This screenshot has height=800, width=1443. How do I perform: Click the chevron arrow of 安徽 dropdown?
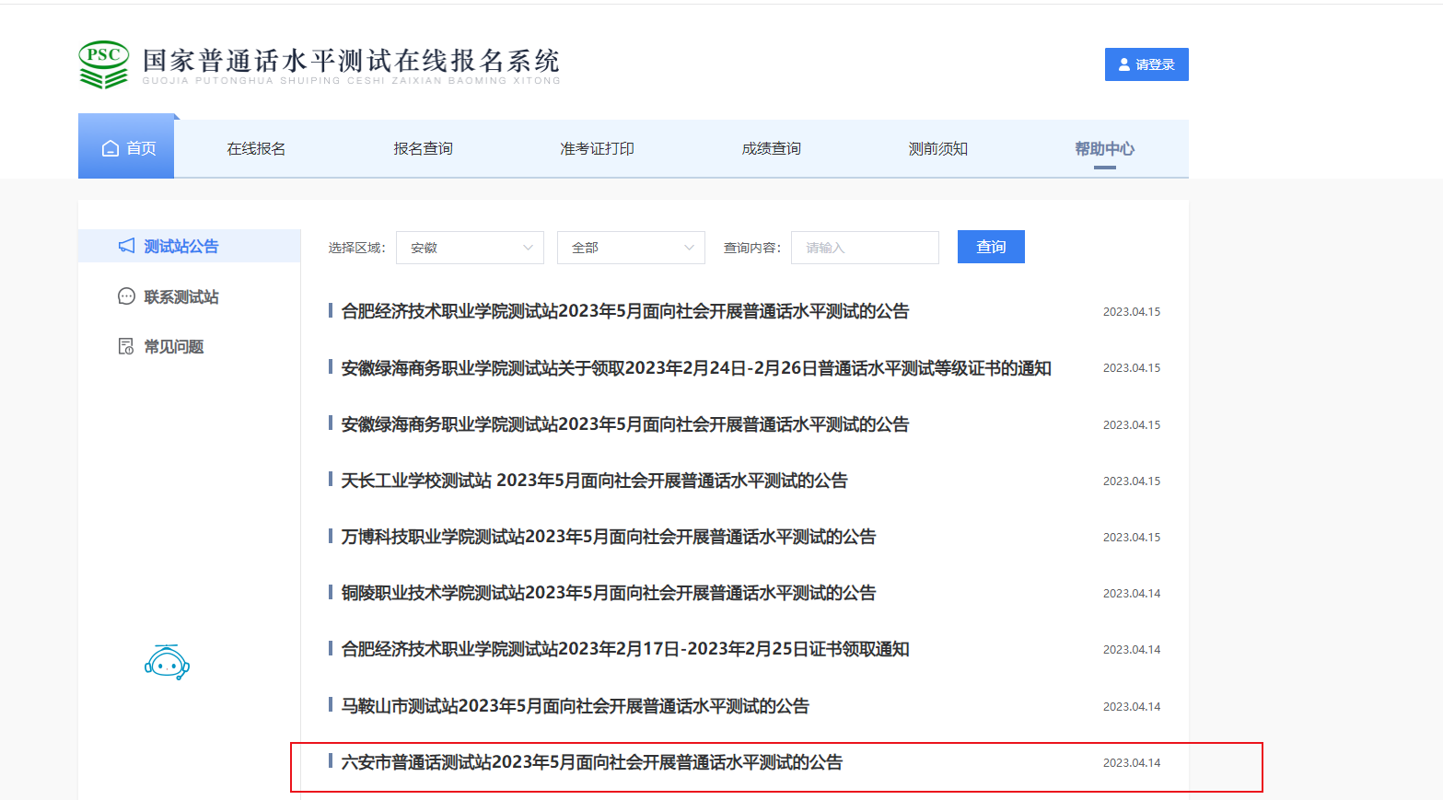pos(528,248)
